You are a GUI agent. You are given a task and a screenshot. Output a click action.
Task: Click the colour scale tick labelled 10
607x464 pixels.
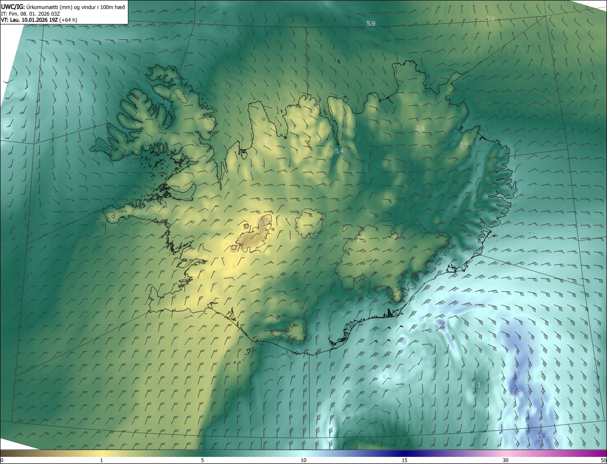303,461
